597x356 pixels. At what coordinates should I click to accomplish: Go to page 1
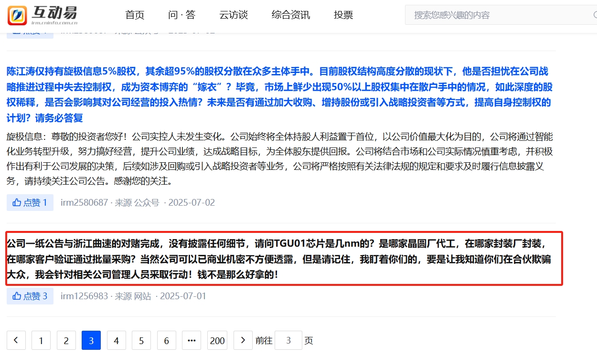point(41,340)
